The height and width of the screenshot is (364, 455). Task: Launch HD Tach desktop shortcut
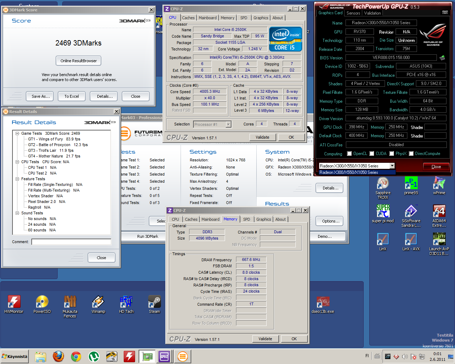click(x=126, y=305)
